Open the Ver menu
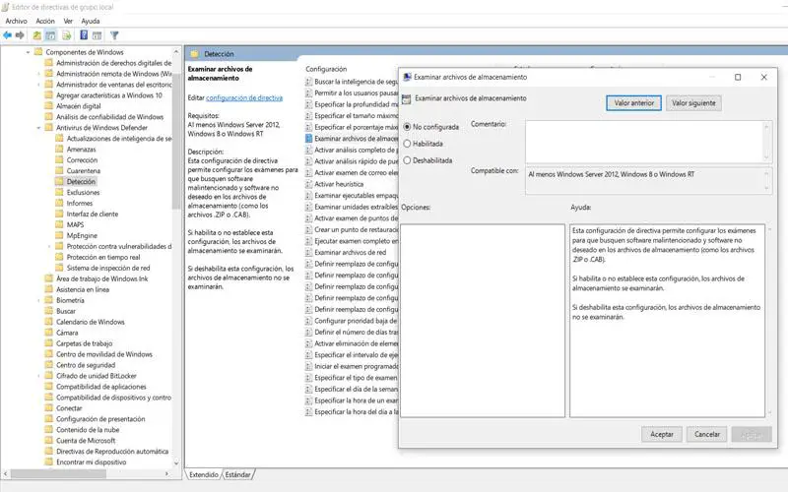 [x=68, y=21]
